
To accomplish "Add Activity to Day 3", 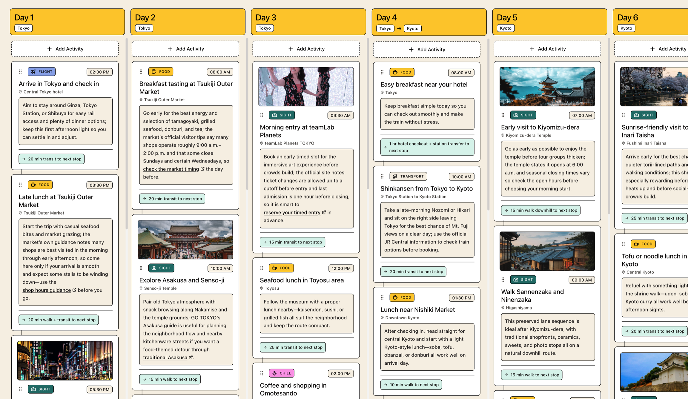I will 306,49.
